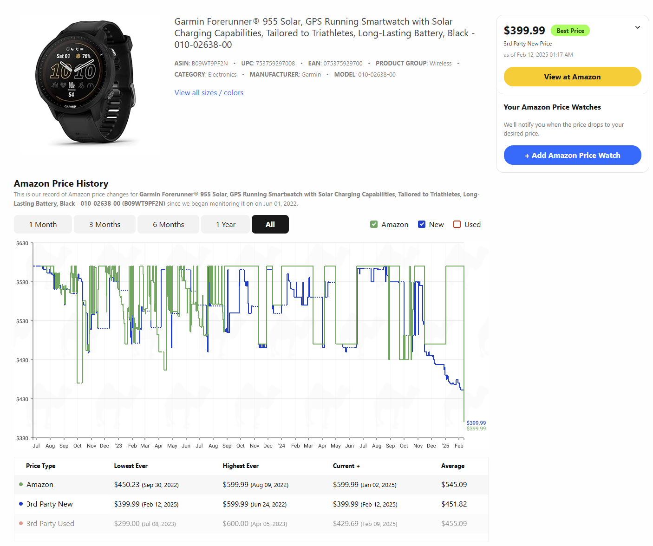Click the View at Amazon button
This screenshot has height=546, width=653.
(x=572, y=77)
